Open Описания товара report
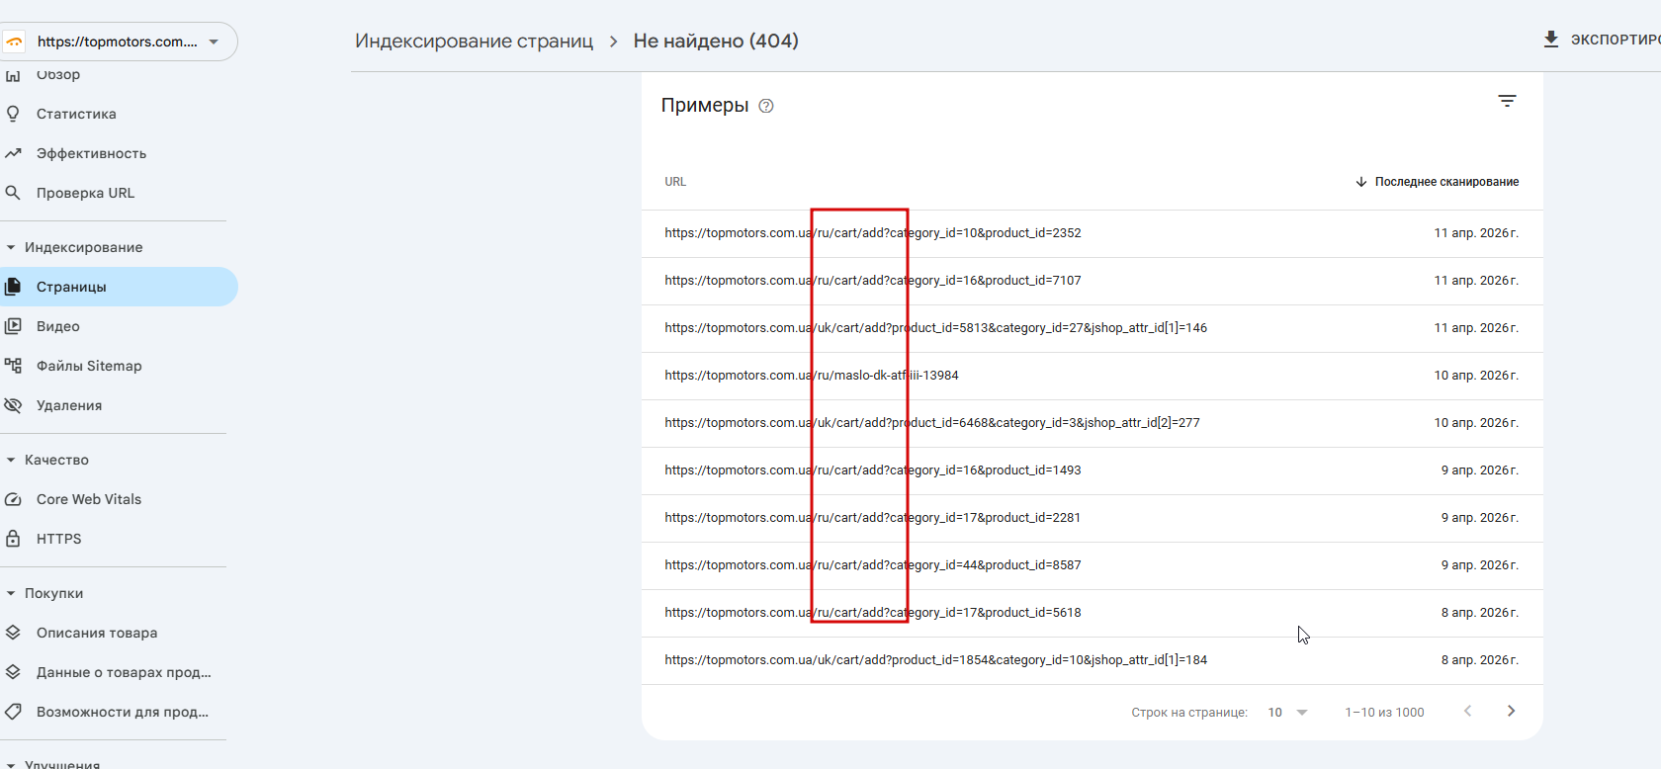Viewport: 1661px width, 769px height. (97, 633)
